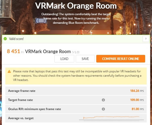The width and height of the screenshot is (152, 125).
Task: Click the VRMark Orange Room page title
Action: [76, 6]
